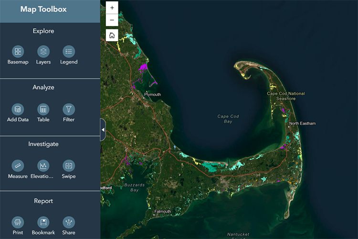Open the Share tool
Viewport: 358px width, 239px height.
[69, 222]
